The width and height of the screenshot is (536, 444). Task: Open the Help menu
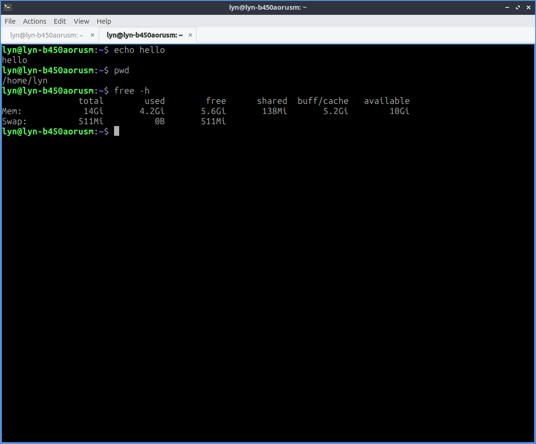tap(104, 21)
